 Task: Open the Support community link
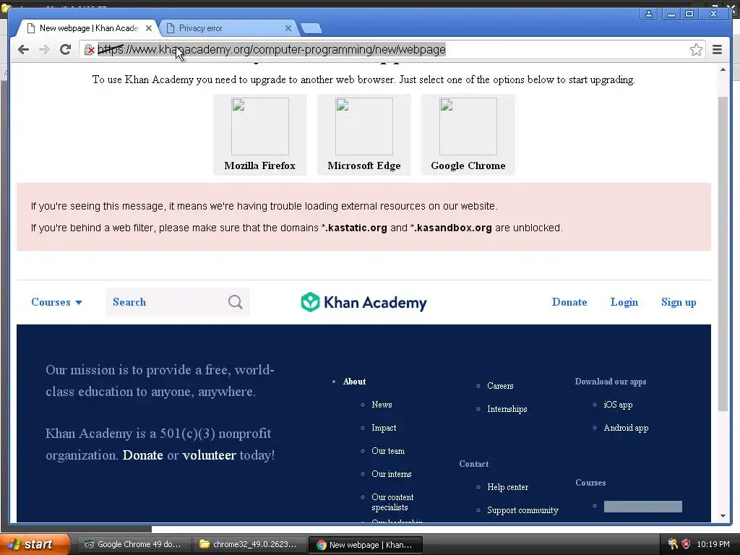pyautogui.click(x=522, y=510)
